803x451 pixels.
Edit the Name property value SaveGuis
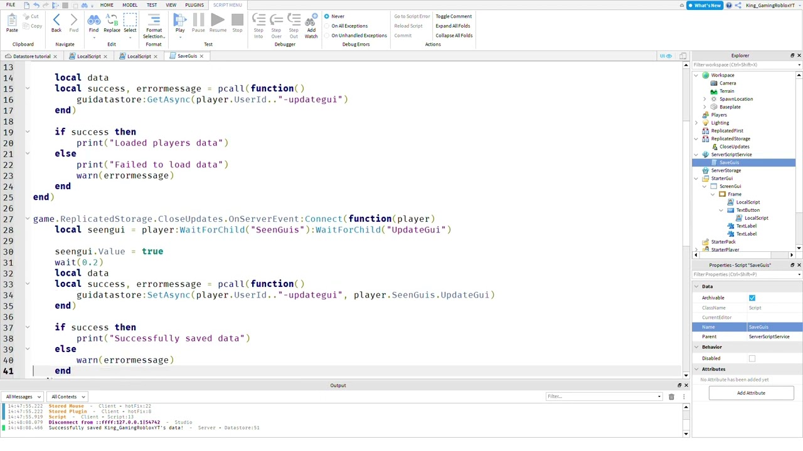pos(774,327)
